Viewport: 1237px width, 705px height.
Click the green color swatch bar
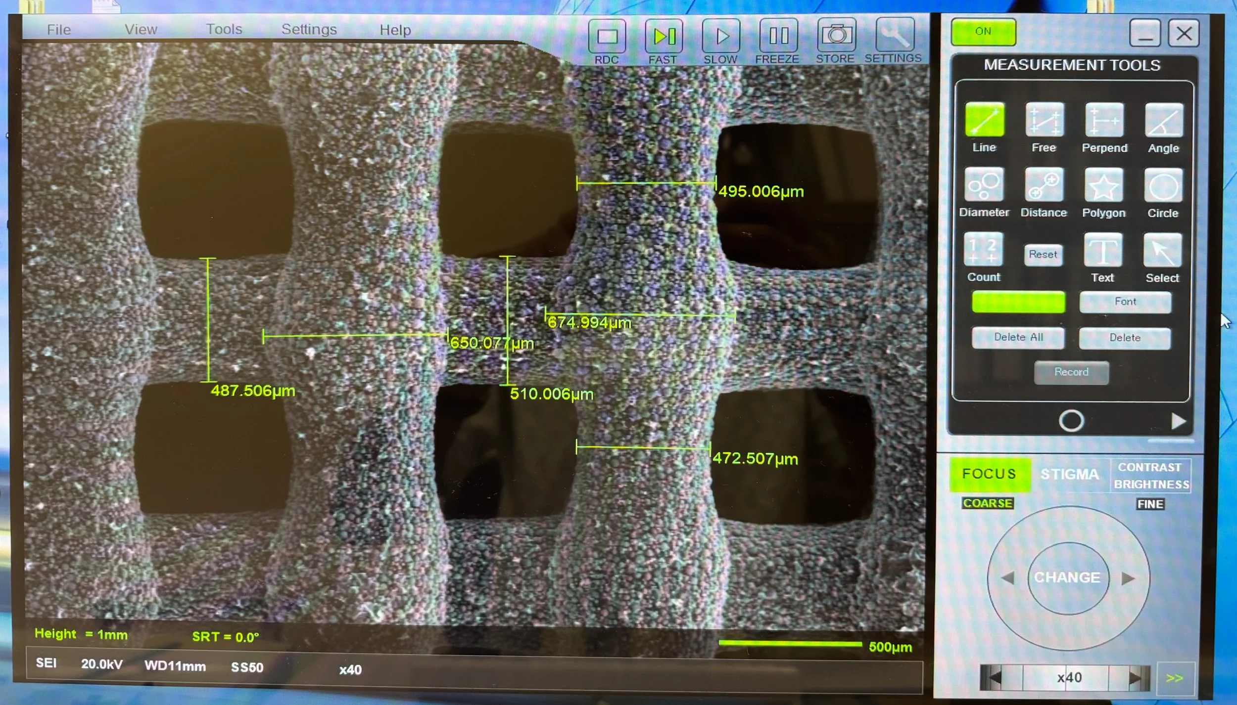click(x=1018, y=302)
